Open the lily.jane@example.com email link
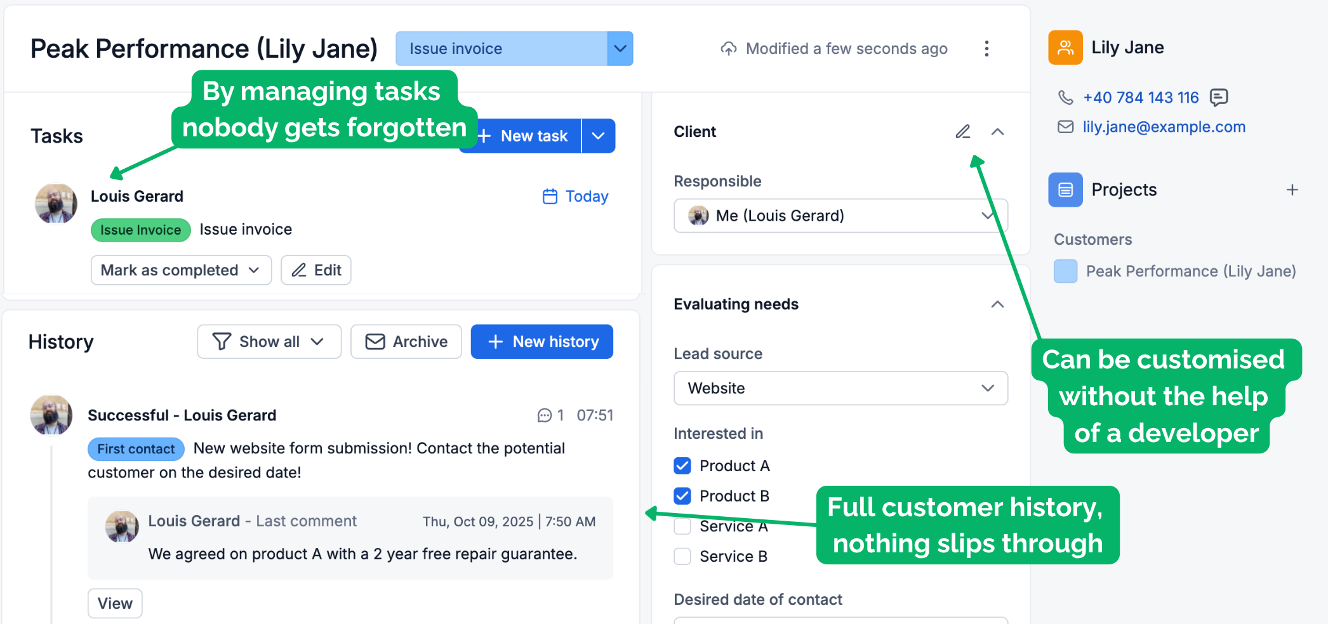This screenshot has height=624, width=1328. coord(1164,127)
